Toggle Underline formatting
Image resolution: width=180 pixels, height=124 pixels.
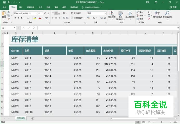coord(22,18)
